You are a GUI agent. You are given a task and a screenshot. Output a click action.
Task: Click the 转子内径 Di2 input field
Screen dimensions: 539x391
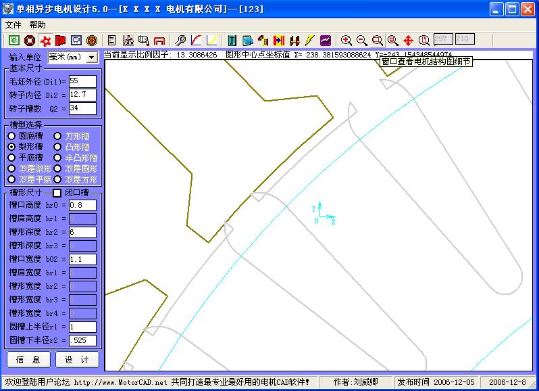point(82,95)
